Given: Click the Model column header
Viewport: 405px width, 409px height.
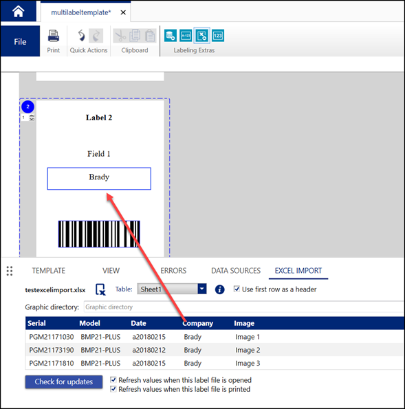Looking at the screenshot, I should click(x=89, y=323).
